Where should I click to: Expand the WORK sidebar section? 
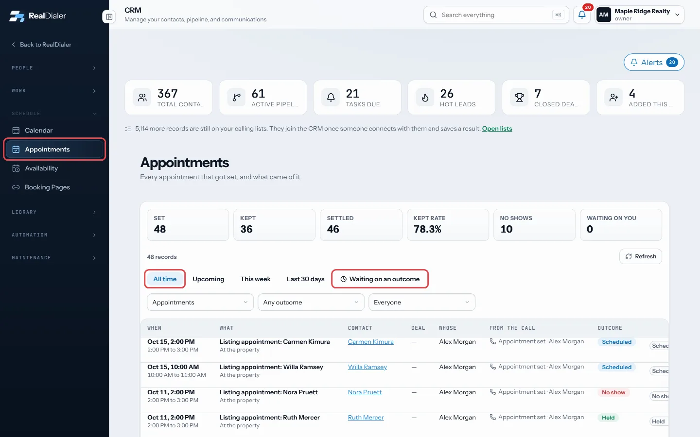pyautogui.click(x=54, y=91)
